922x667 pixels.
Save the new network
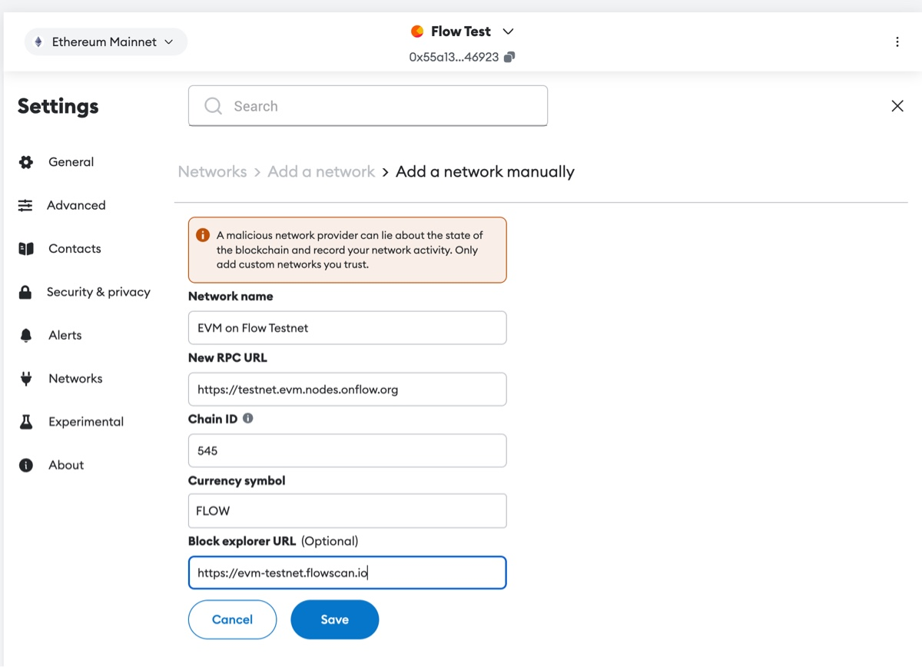tap(334, 619)
